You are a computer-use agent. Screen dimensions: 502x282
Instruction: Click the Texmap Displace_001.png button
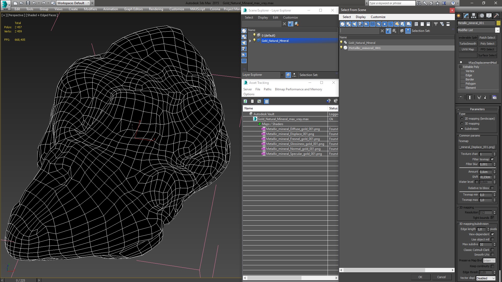click(x=477, y=147)
